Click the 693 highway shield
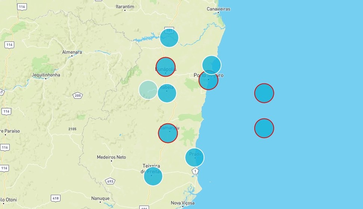The width and height of the screenshot is (363, 209). point(110,181)
